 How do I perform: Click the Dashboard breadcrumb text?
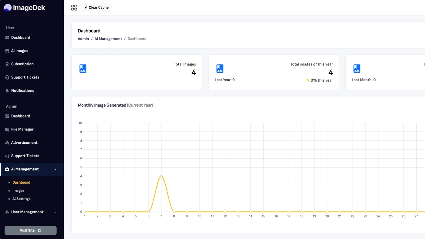click(x=137, y=39)
